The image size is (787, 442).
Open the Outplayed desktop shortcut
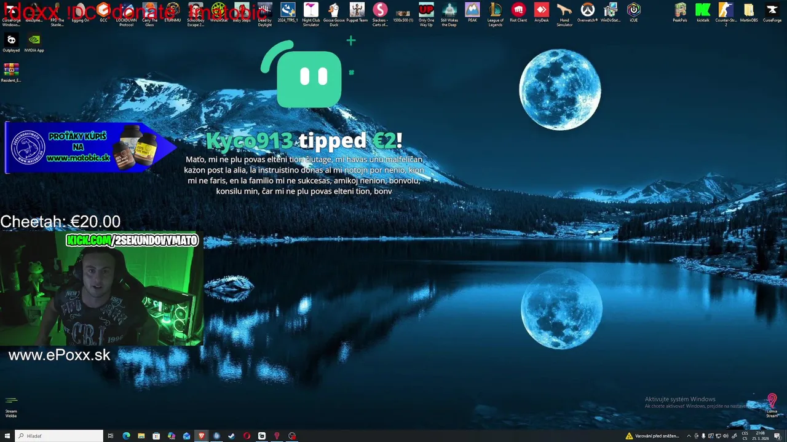coord(11,43)
